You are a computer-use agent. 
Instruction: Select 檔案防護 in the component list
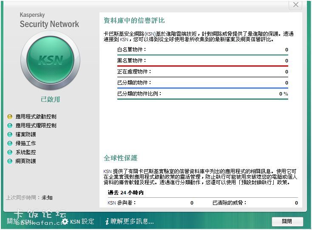pyautogui.click(x=26, y=135)
